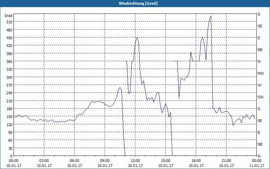Click the SE compass label at 480 level
This screenshot has height=169, width=270.
(260, 26)
